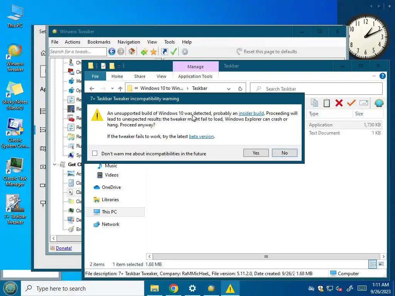
Task: Open the Help menu in Winaero Tweaker
Action: (187, 42)
